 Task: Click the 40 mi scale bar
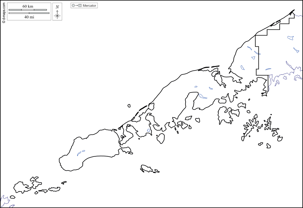point(29,13)
